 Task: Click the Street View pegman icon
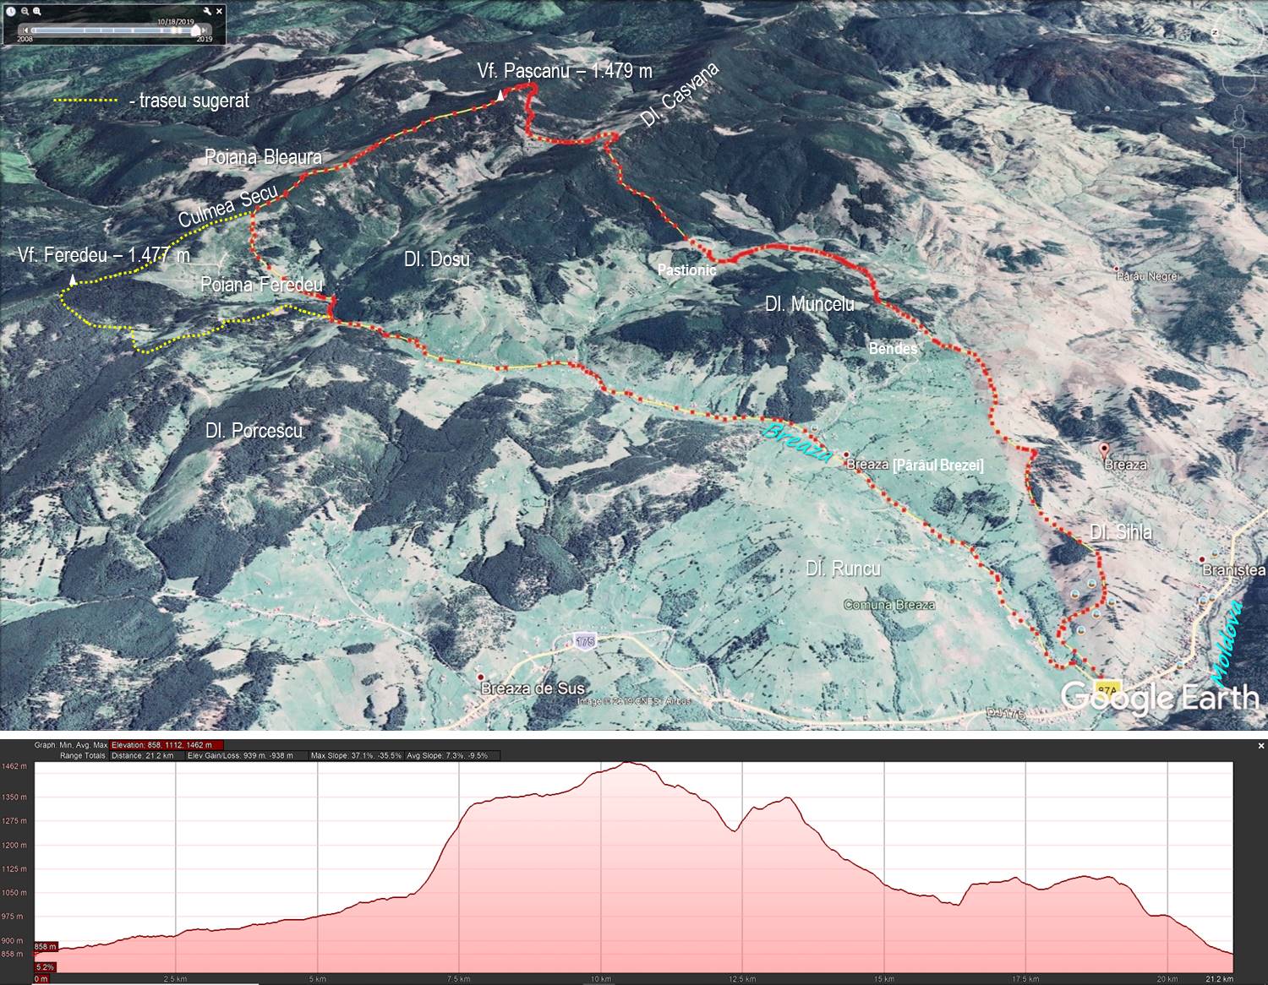1238,116
